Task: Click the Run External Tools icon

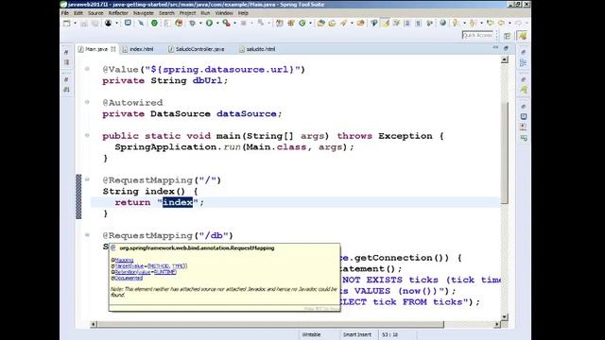Action: 227,23
